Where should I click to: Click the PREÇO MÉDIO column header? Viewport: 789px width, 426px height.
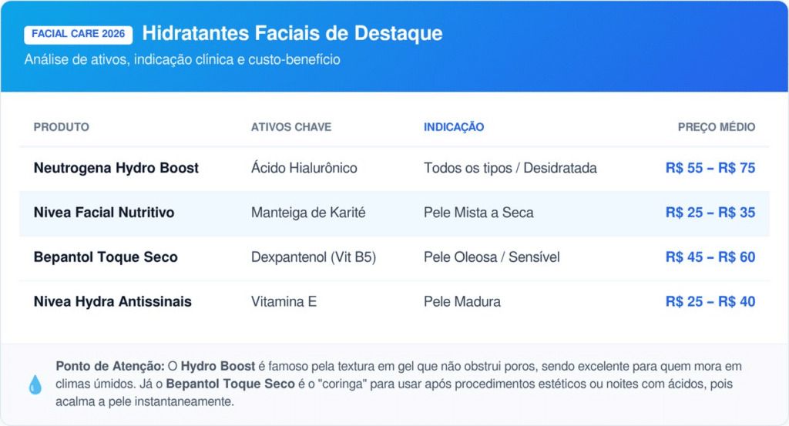(x=717, y=127)
